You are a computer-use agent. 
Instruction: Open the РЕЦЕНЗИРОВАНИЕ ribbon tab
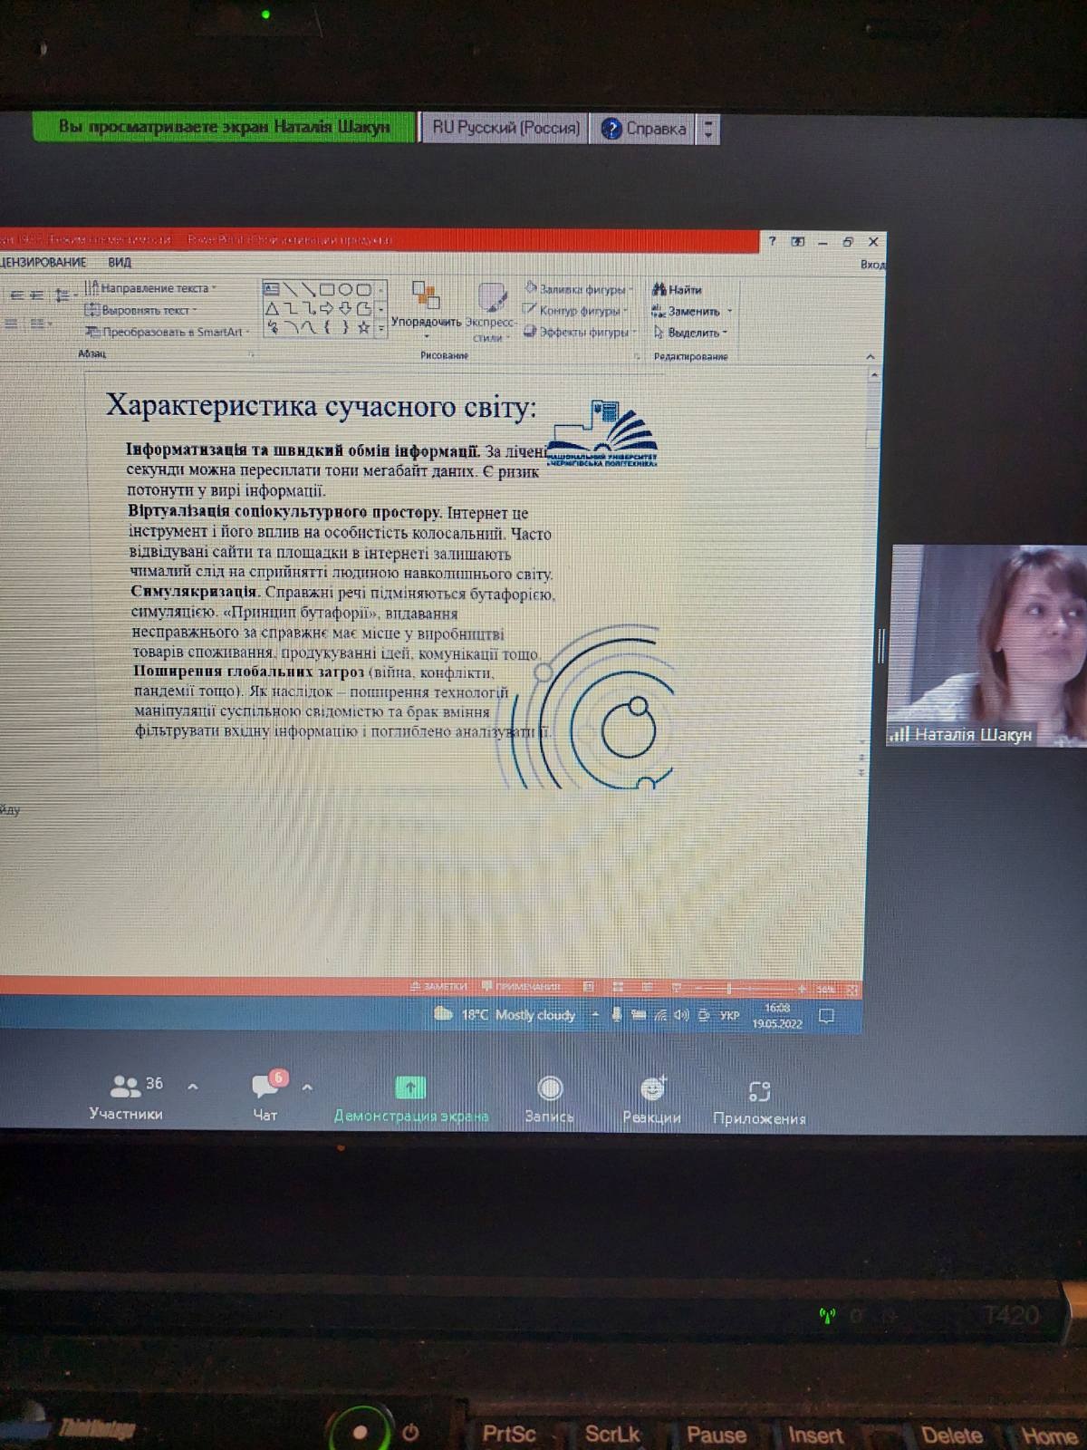coord(43,263)
